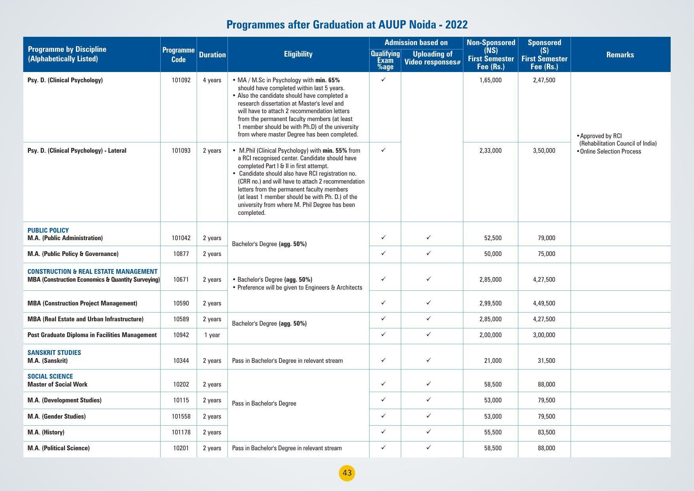
Task: Click "M.A. (Political Science)" programme name
Action: point(59,448)
